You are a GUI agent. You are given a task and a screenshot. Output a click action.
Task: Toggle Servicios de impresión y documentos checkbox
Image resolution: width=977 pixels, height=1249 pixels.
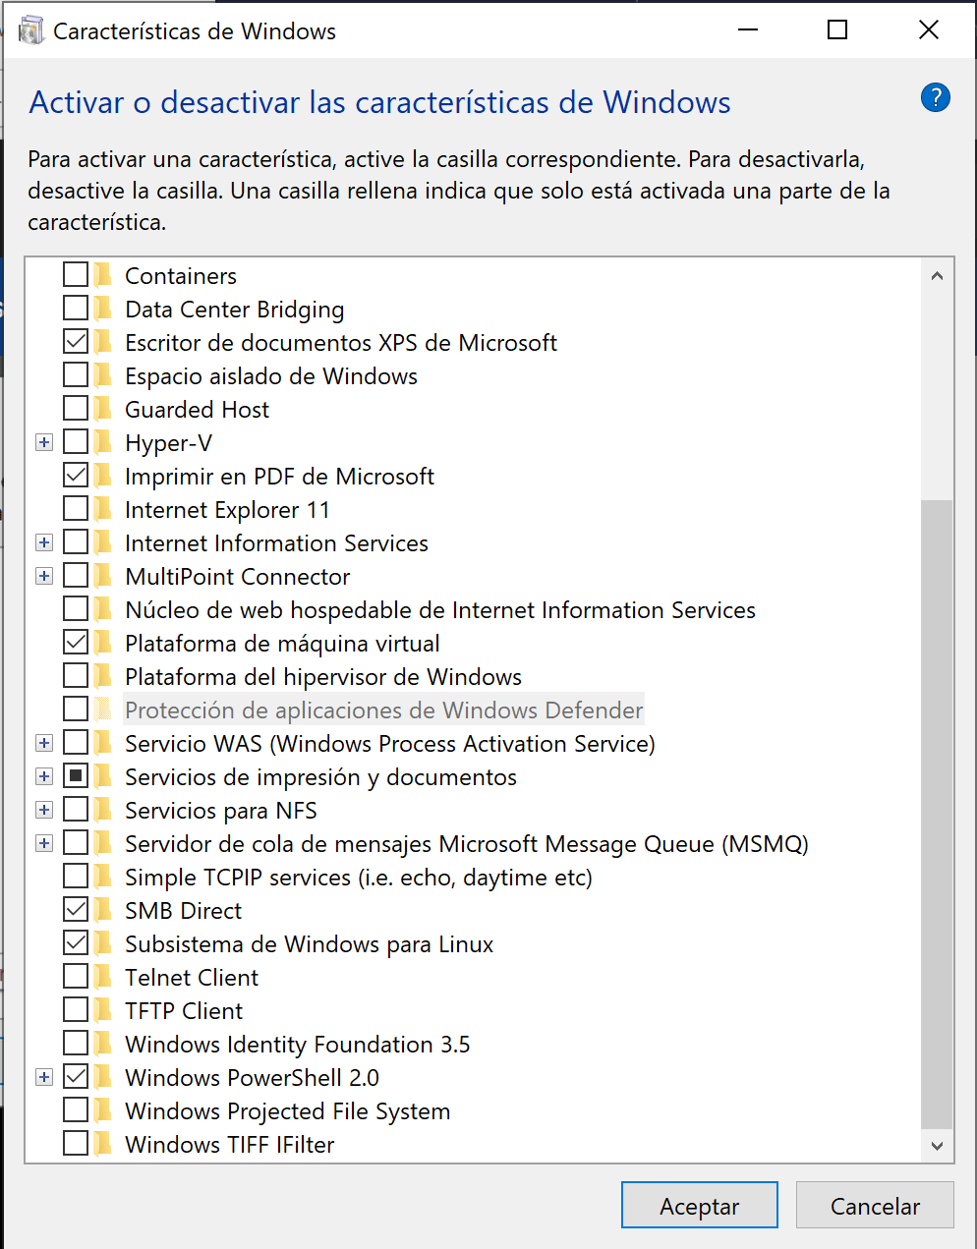(76, 775)
